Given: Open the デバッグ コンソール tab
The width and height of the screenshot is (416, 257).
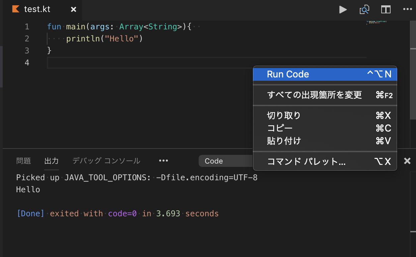Looking at the screenshot, I should click(x=106, y=161).
